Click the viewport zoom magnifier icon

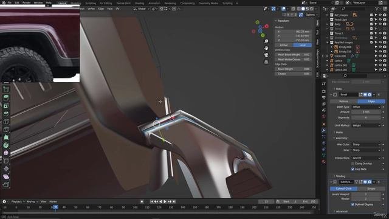click(266, 41)
